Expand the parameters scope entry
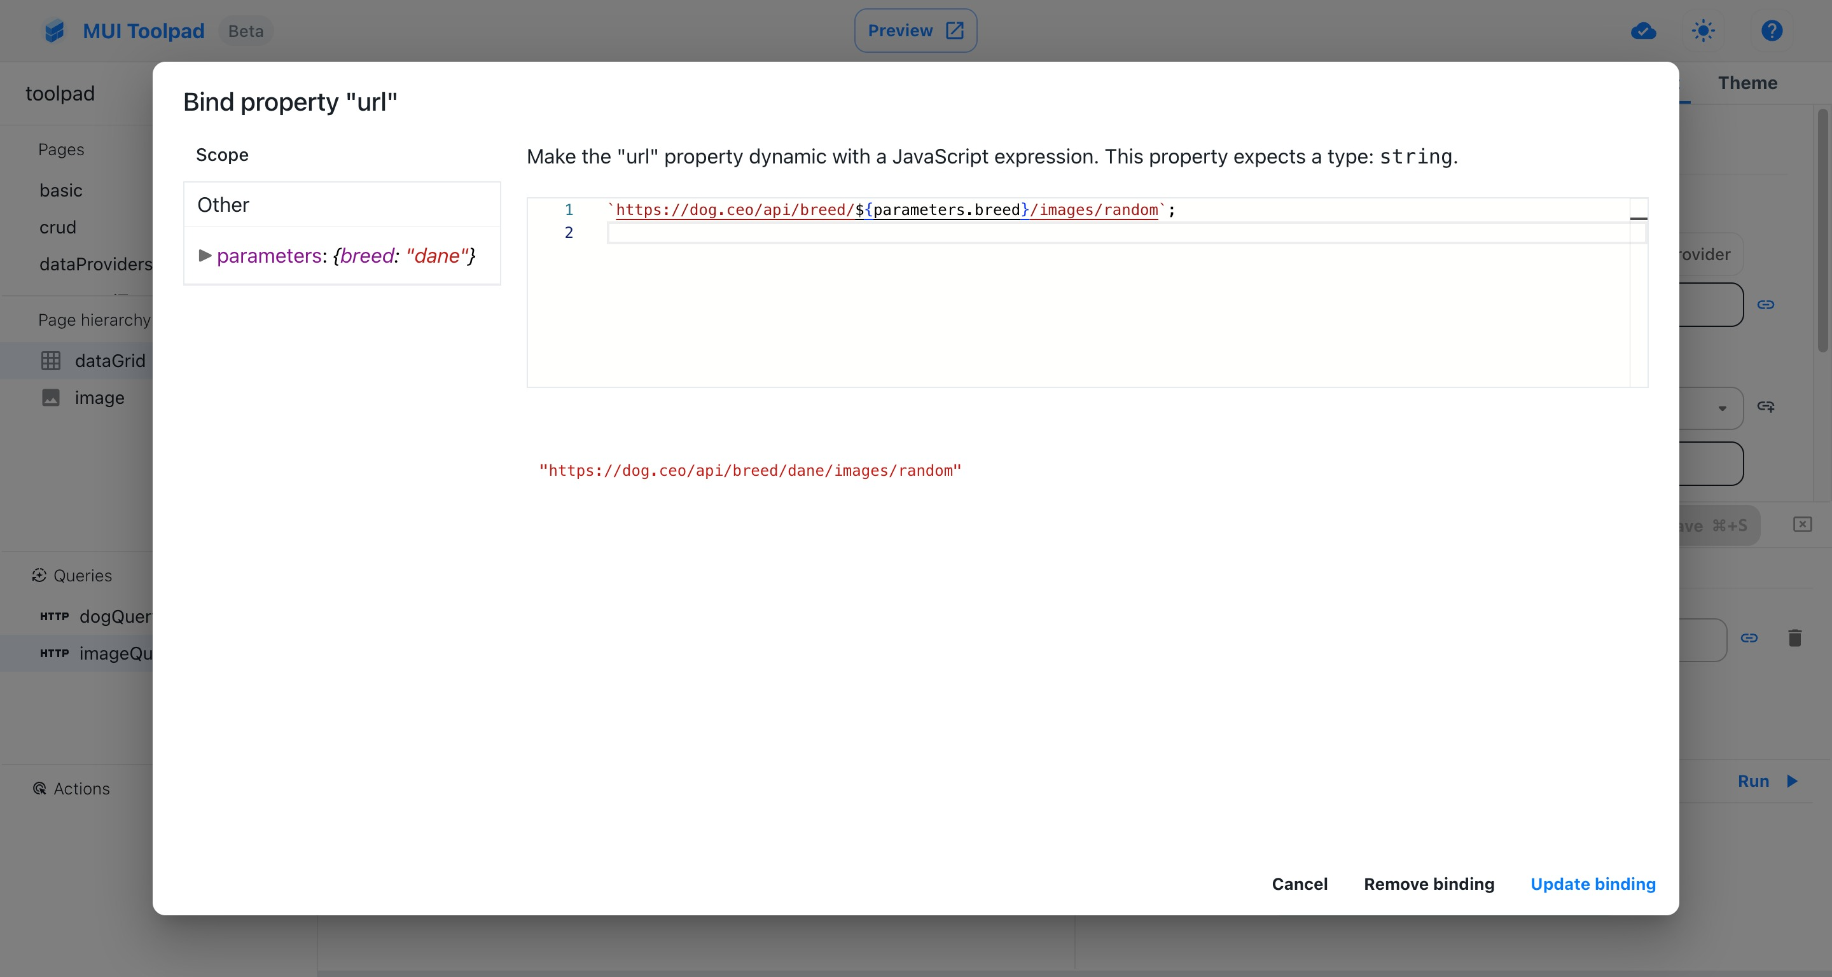 point(205,256)
